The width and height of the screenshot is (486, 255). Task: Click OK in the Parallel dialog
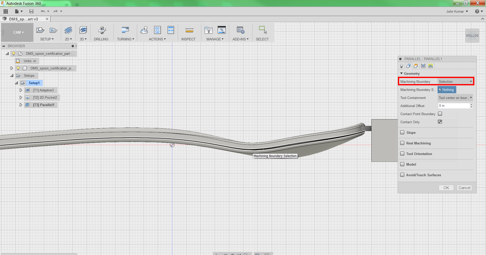(x=446, y=188)
